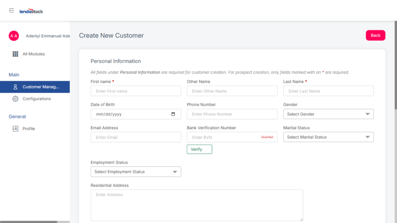
Task: Click the Profile badge icon
Action: point(16,129)
